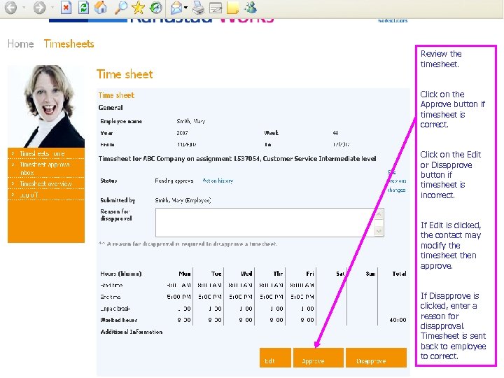Click the Total worked hours 40:00
The image size is (504, 378).
[398, 320]
